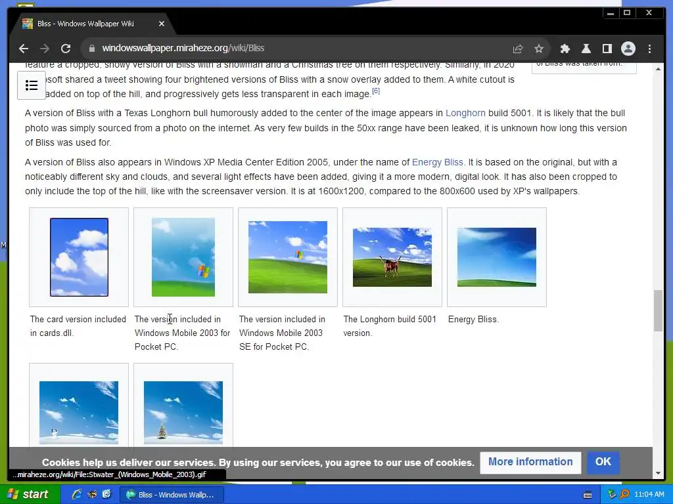This screenshot has width=673, height=504.
Task: Click the third Quick Launch icon
Action: click(x=106, y=494)
